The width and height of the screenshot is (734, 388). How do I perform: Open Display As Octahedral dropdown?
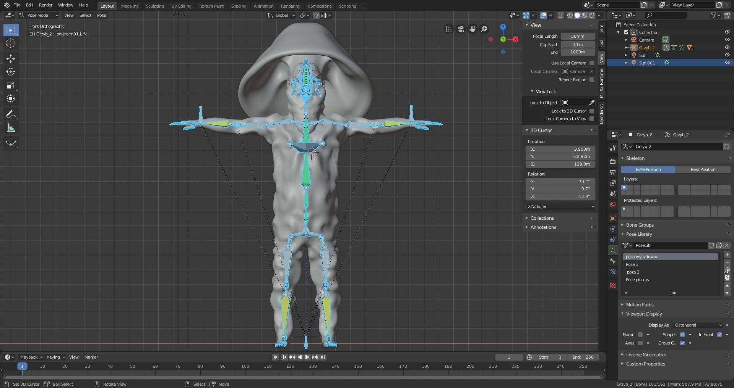(x=698, y=325)
